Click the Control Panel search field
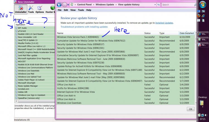 (178, 5)
